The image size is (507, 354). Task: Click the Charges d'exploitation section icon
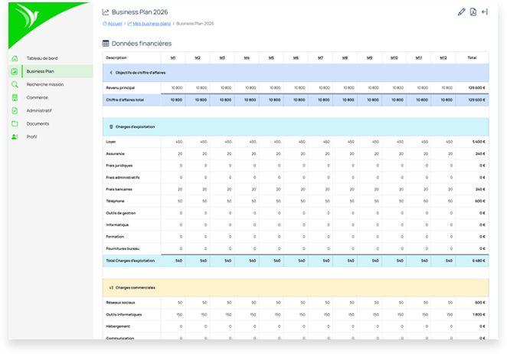[111, 127]
